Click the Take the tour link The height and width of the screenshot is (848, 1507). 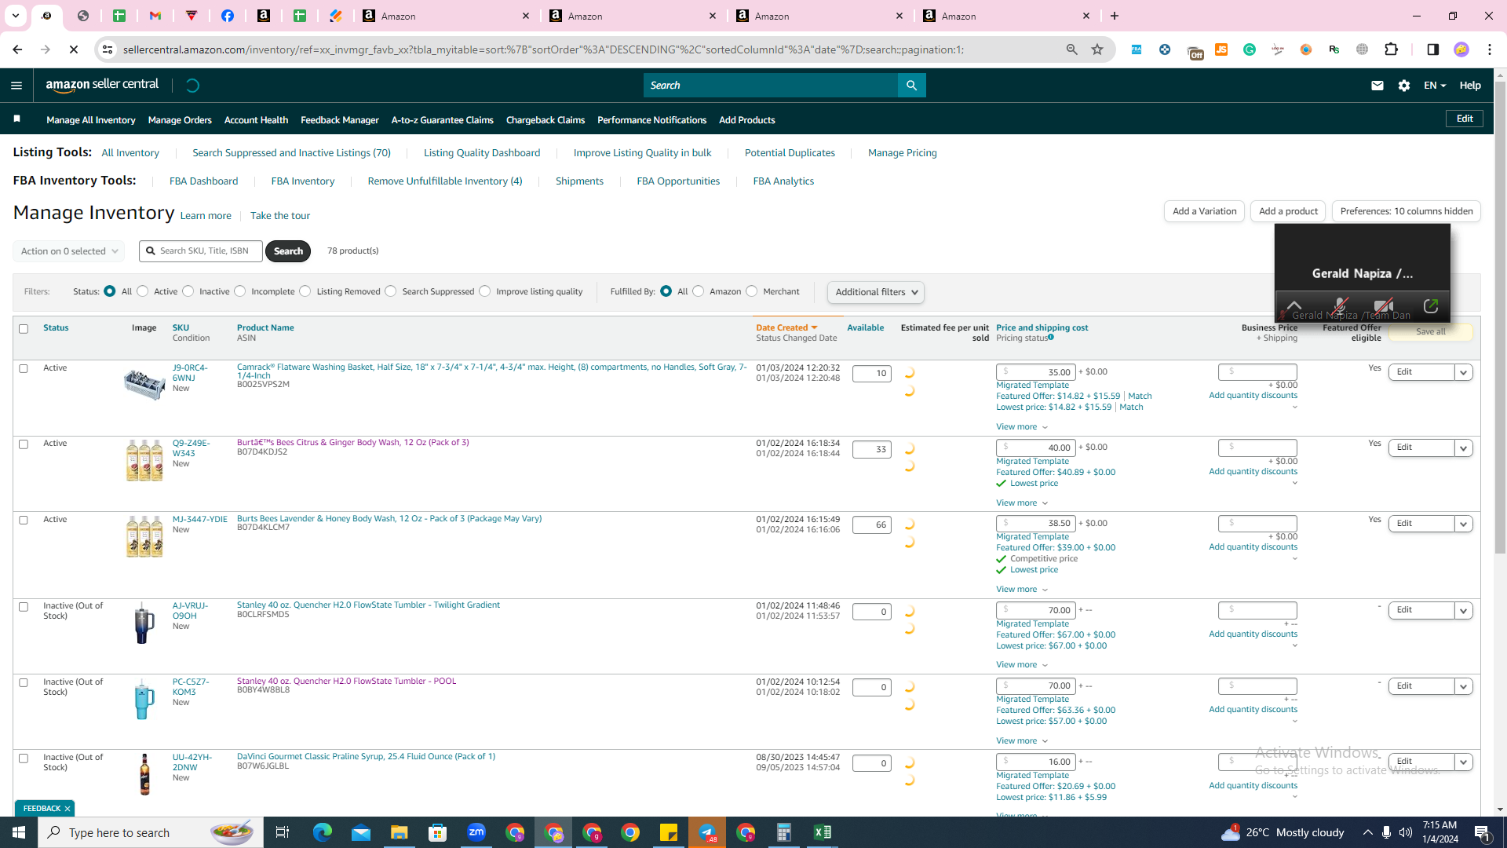(x=280, y=216)
